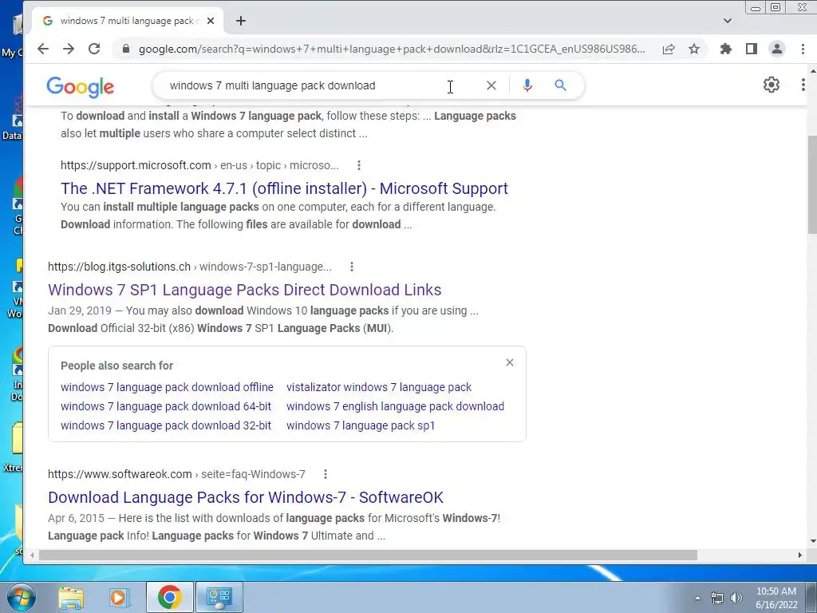
Task: Search windows 7 language pack download 64-bit
Action: (166, 406)
